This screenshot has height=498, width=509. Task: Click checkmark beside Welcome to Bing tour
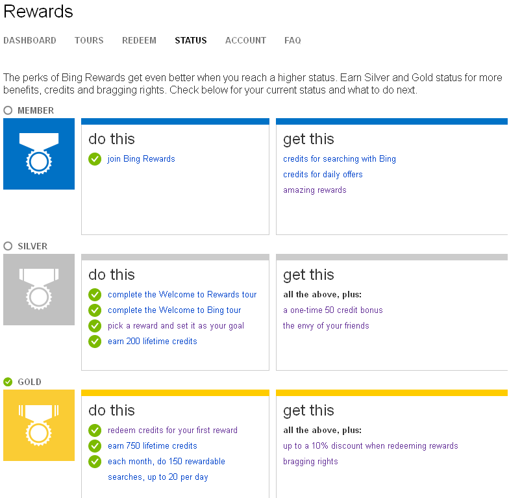point(95,310)
